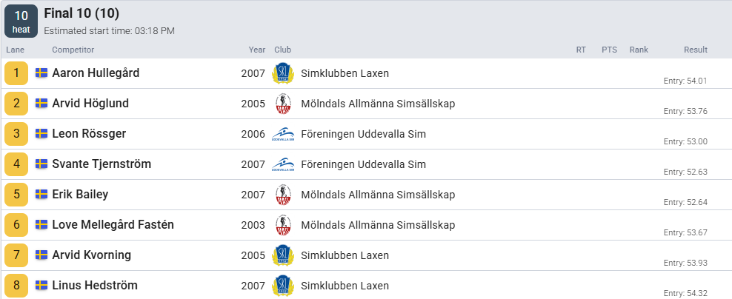Viewport: 732px width, 299px height.
Task: Click Mölndals club logo beside Arvid Höglund
Action: tap(282, 104)
